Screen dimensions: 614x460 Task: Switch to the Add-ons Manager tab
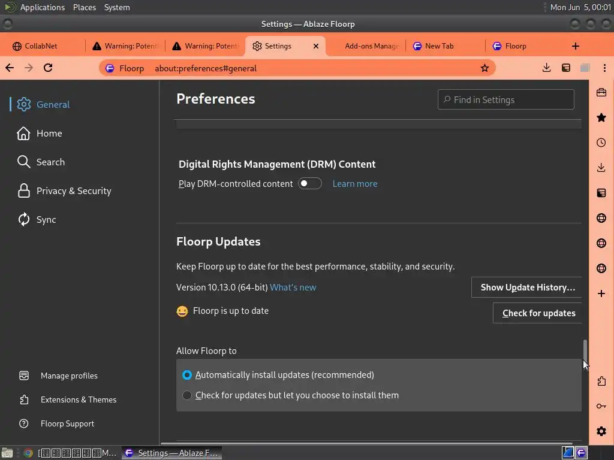pyautogui.click(x=366, y=46)
